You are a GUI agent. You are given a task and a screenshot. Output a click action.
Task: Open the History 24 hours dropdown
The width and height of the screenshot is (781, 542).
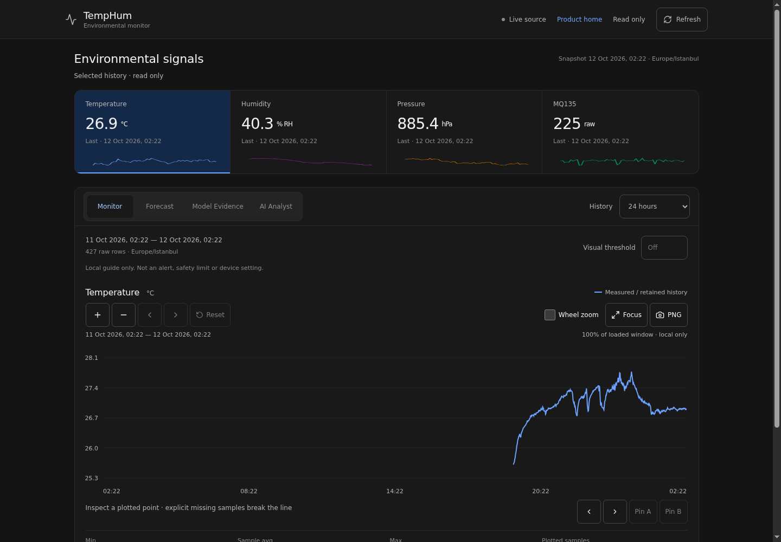pyautogui.click(x=654, y=207)
